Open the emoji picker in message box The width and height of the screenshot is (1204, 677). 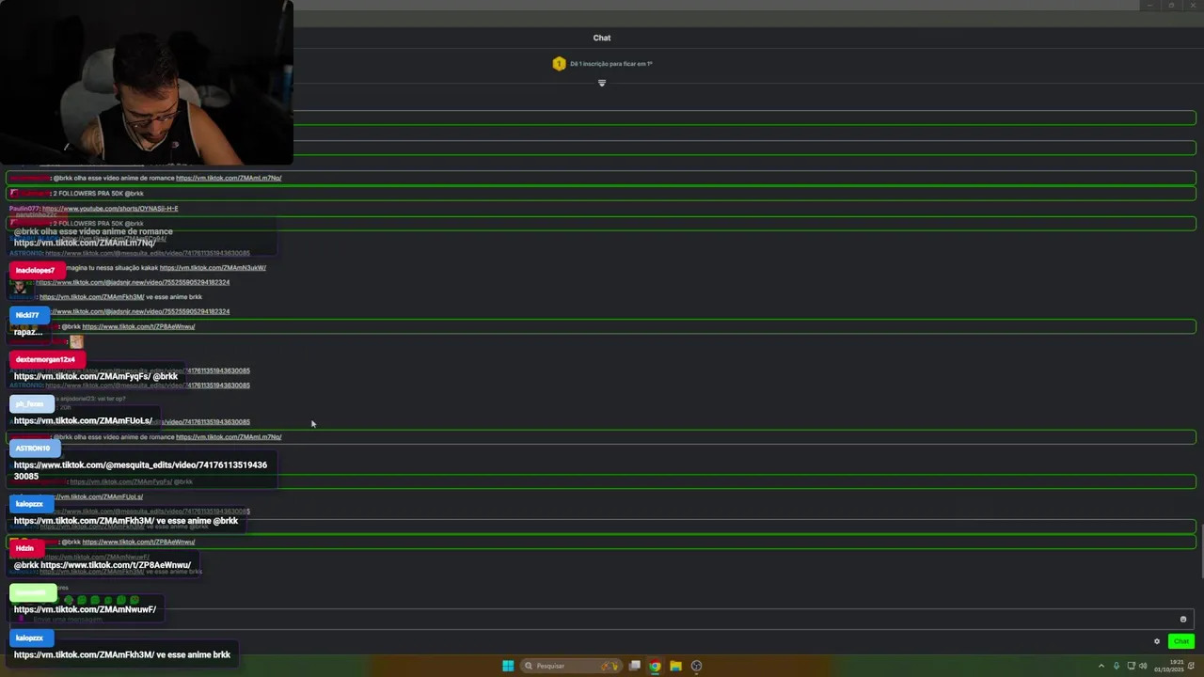[x=1183, y=619]
